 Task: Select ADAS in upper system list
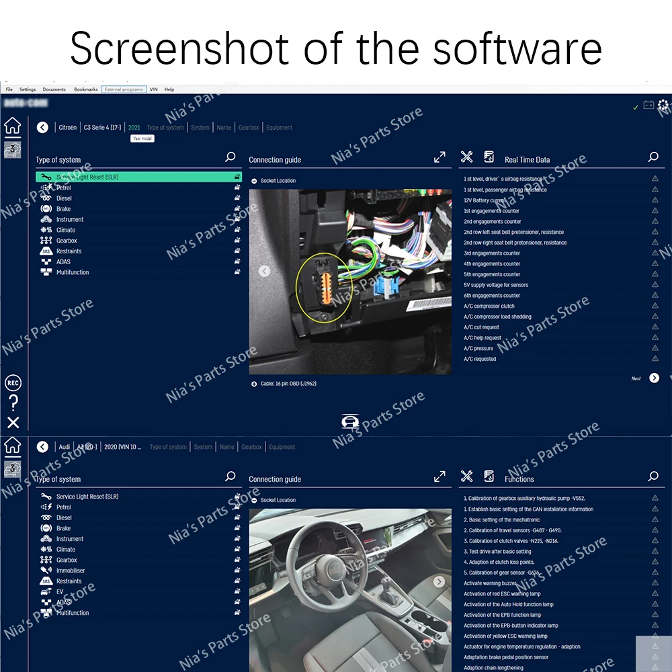click(x=139, y=262)
